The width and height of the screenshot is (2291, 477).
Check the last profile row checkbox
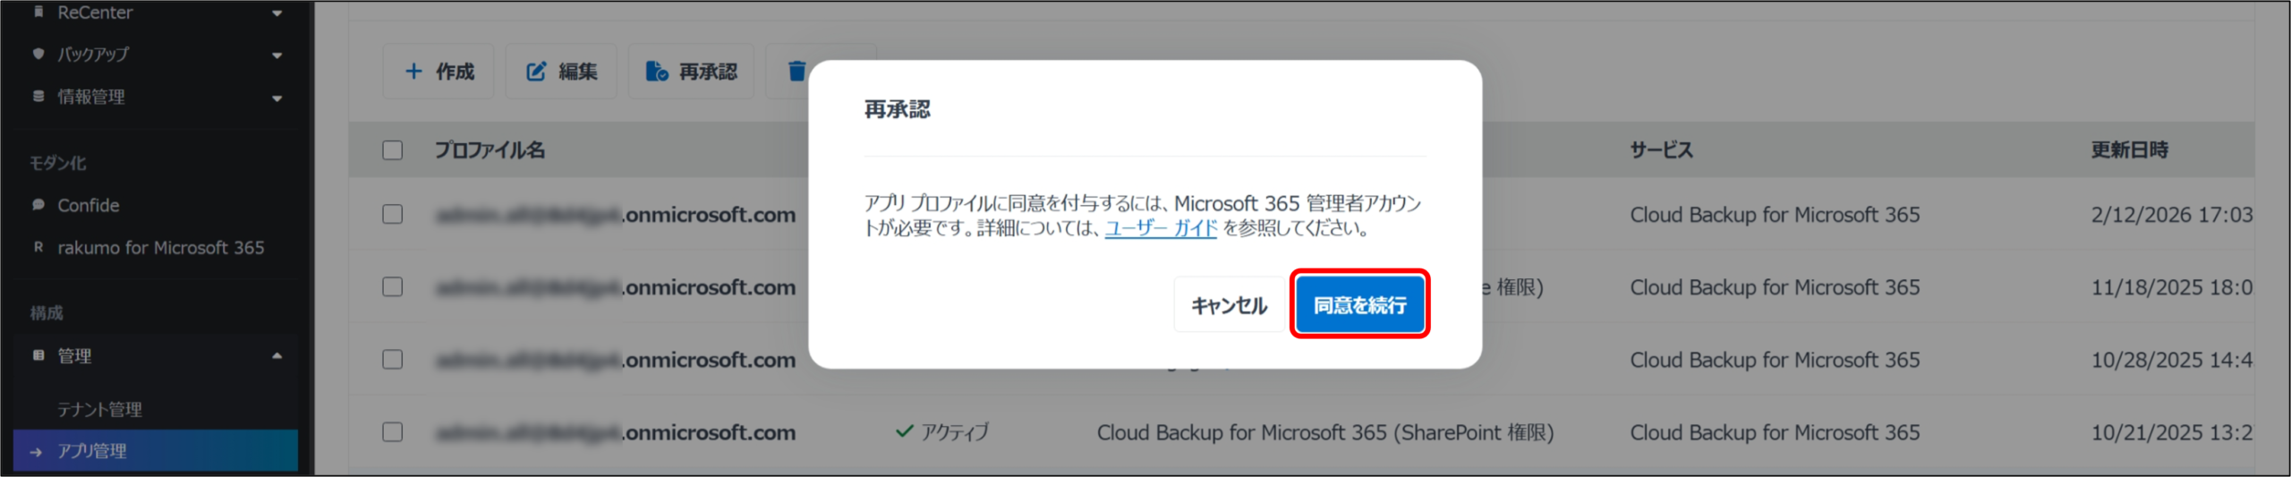pos(393,431)
